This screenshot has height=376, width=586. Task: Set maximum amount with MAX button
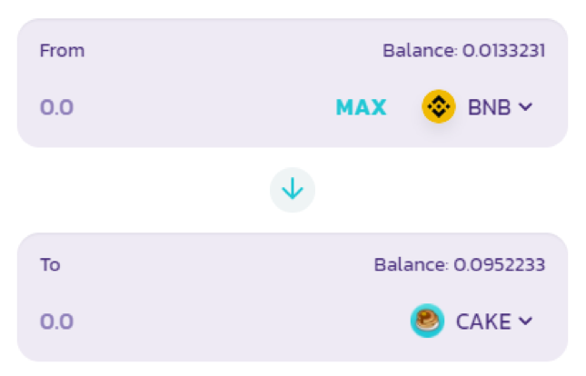(361, 107)
